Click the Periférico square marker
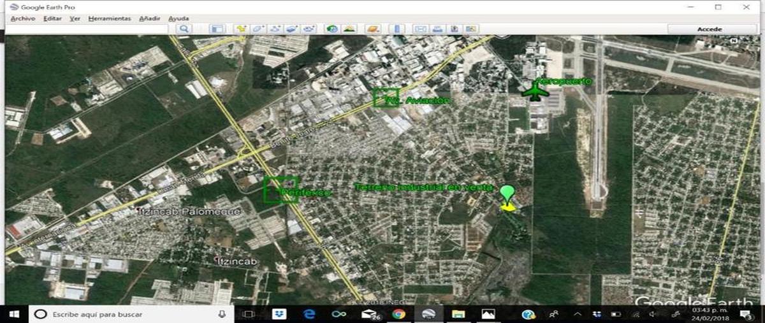Image resolution: width=765 pixels, height=323 pixels. [x=280, y=189]
